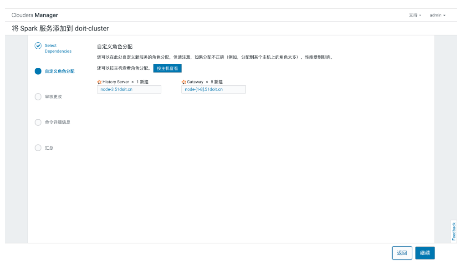Image resolution: width=465 pixels, height=265 pixels.
Task: Click the 自定义角色分配 heading text
Action: tap(115, 46)
